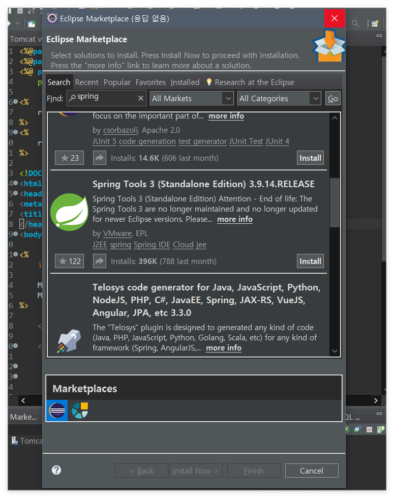The height and width of the screenshot is (498, 394).
Task: Switch to the Installed tab
Action: click(185, 82)
